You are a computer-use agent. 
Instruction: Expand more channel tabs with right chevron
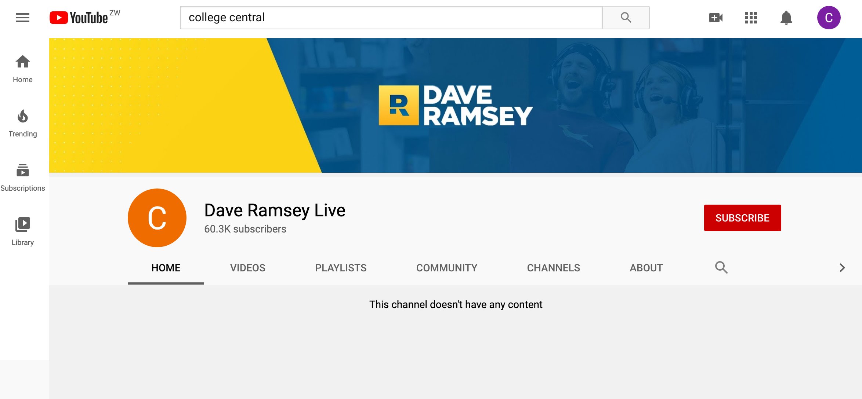(x=843, y=268)
